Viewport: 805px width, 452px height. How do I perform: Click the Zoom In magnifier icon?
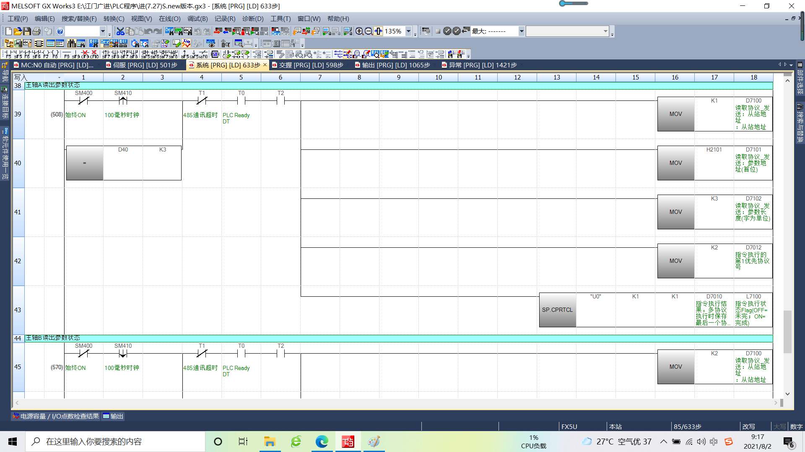click(x=359, y=31)
